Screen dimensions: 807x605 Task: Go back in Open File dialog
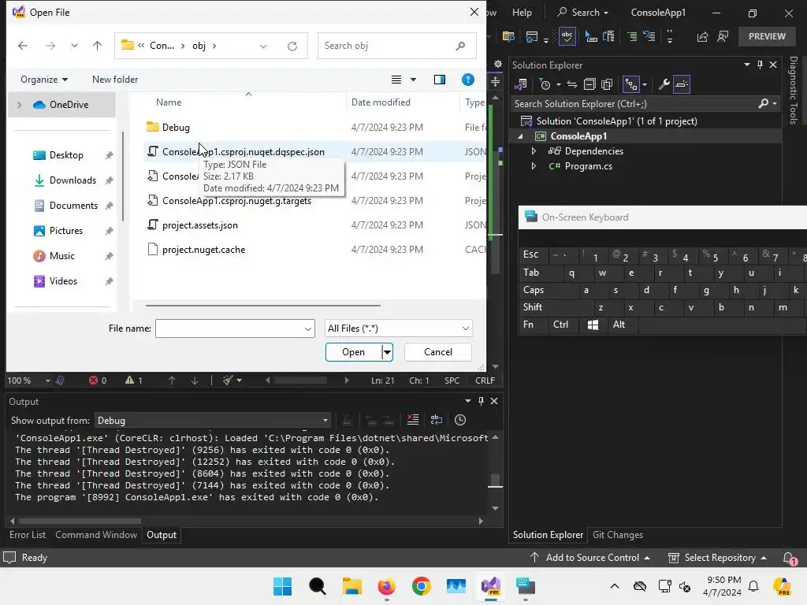pos(23,46)
